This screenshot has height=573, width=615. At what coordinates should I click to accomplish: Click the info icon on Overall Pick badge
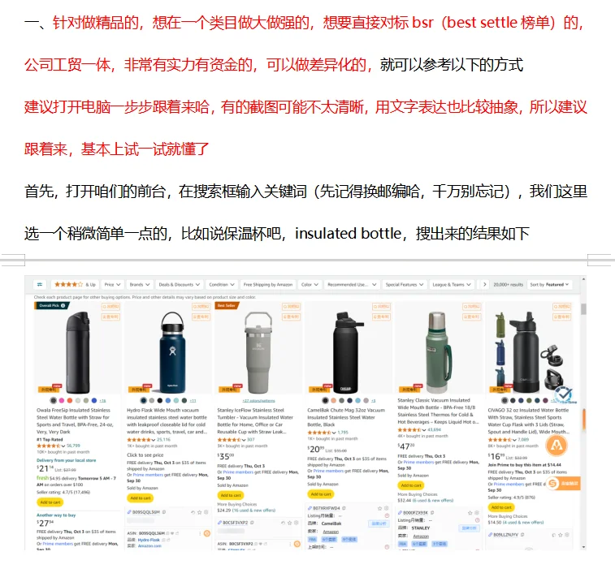(x=63, y=305)
